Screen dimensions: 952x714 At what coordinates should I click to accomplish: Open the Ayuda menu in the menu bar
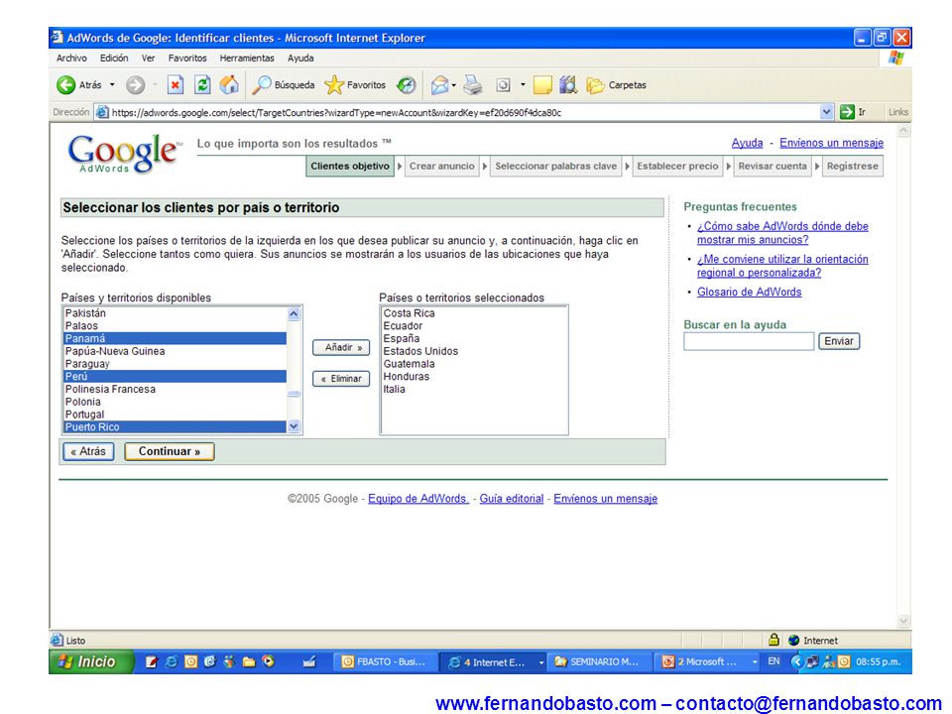coord(300,59)
